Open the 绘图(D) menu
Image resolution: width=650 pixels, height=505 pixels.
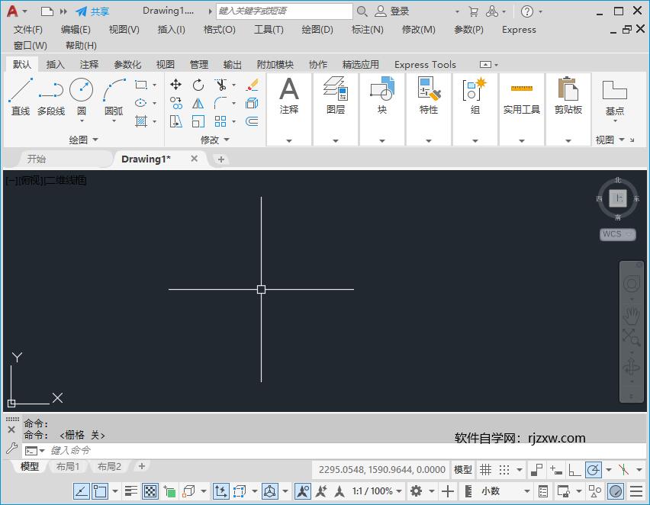317,30
